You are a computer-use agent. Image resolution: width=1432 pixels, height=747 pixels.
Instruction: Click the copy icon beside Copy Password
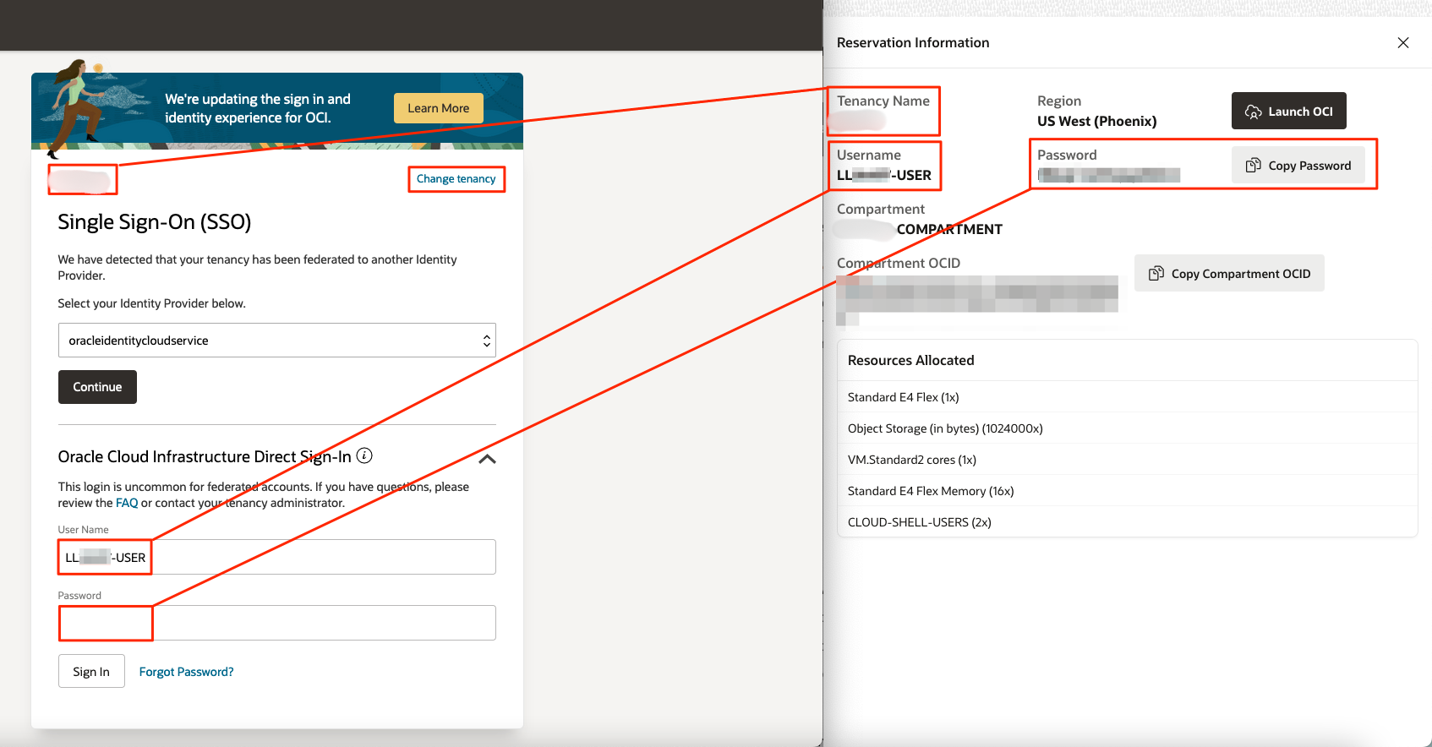[x=1253, y=166]
